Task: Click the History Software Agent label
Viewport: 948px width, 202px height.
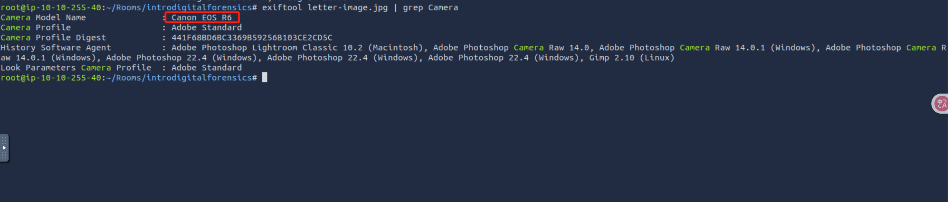Action: [x=56, y=48]
